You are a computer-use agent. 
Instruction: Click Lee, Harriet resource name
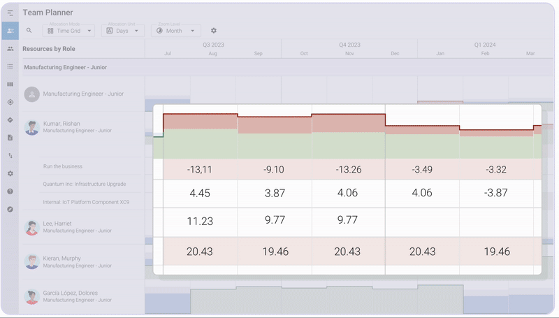59,224
